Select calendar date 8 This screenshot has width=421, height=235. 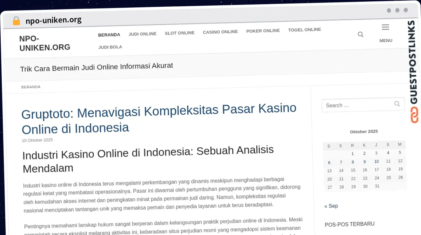pos(353,162)
